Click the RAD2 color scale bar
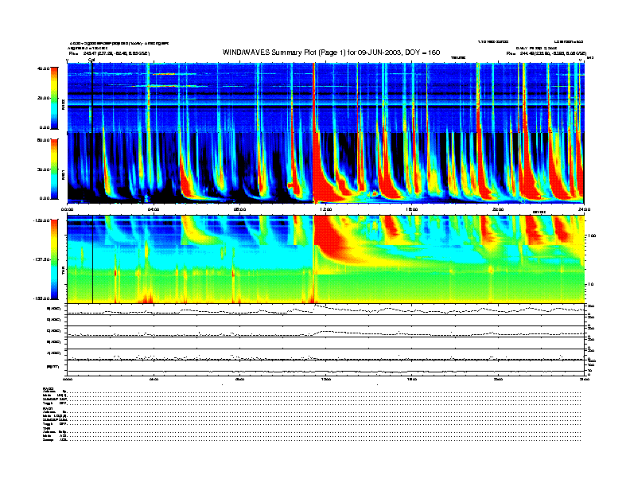Image resolution: width=630 pixels, height=487 pixels. [54, 98]
